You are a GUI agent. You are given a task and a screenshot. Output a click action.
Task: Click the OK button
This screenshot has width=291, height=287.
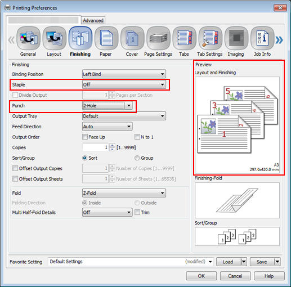click(x=202, y=276)
